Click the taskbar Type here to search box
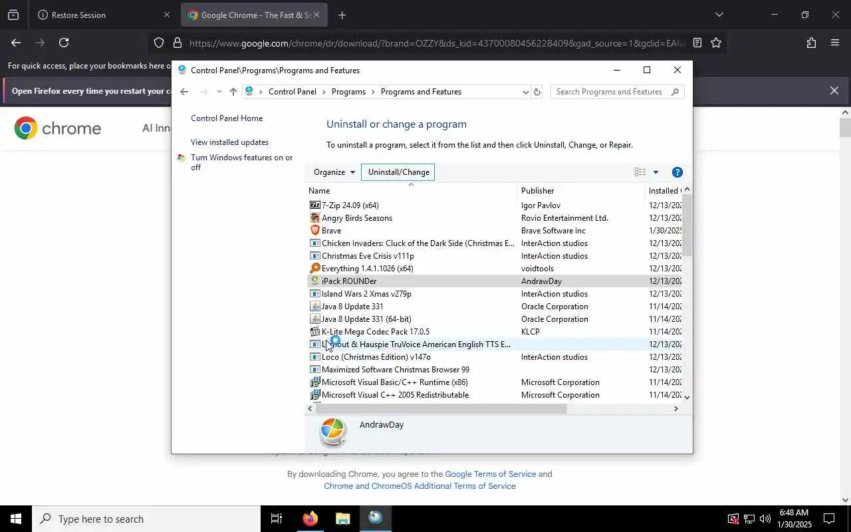 point(146,519)
